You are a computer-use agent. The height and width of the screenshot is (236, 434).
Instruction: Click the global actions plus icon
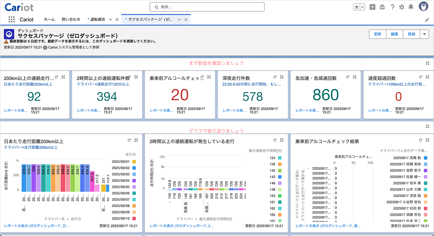372,7
